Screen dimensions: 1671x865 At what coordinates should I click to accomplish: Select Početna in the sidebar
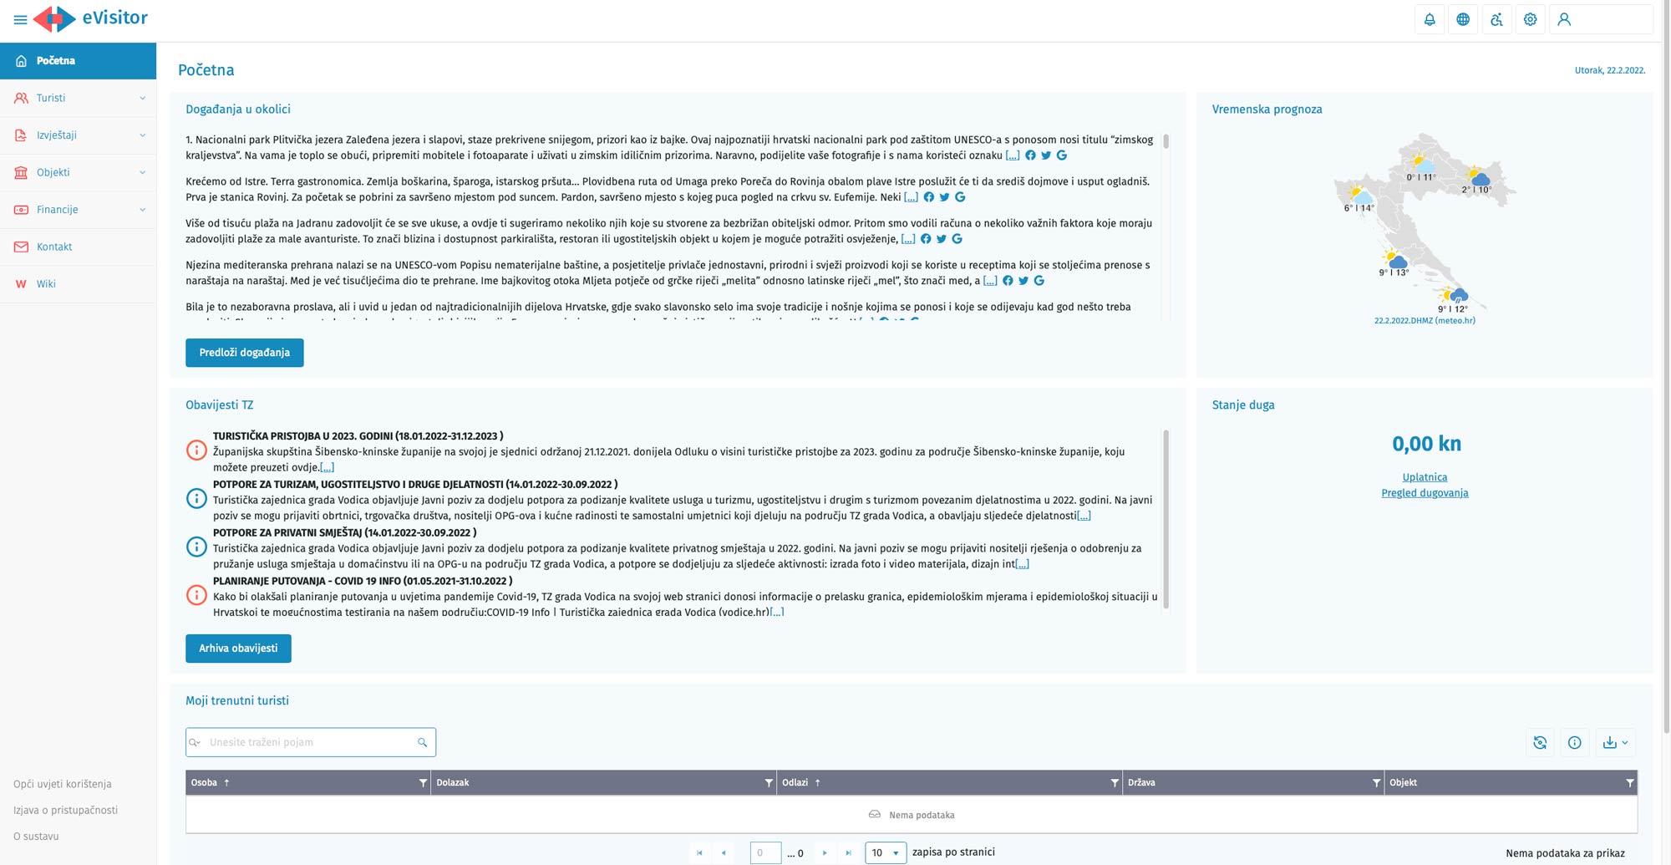click(78, 61)
